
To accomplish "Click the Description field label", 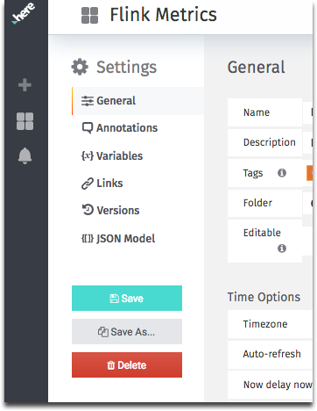I will click(x=270, y=142).
